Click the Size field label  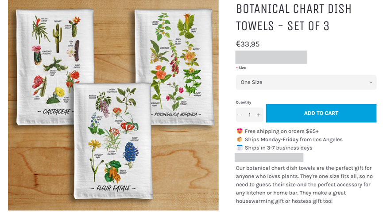pos(242,68)
